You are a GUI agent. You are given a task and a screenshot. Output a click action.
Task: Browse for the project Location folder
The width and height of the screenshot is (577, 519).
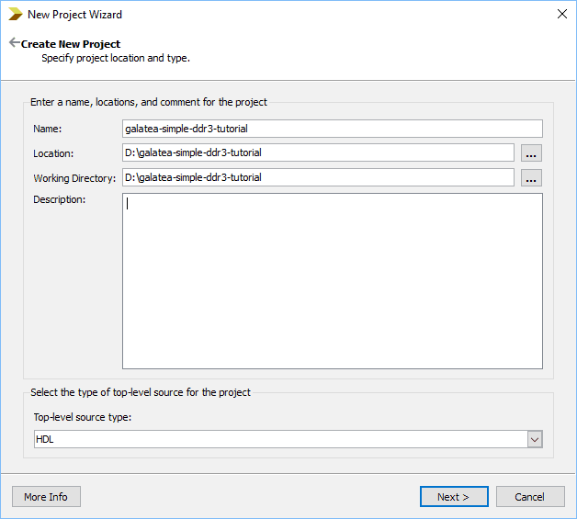[x=531, y=153]
